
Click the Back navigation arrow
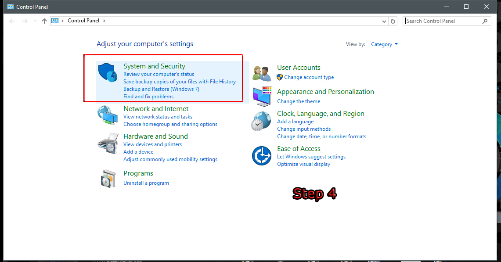tap(12, 20)
